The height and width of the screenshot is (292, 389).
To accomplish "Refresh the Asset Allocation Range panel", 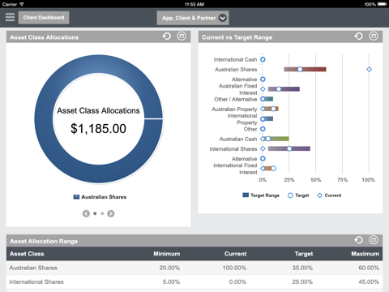I will (x=359, y=240).
